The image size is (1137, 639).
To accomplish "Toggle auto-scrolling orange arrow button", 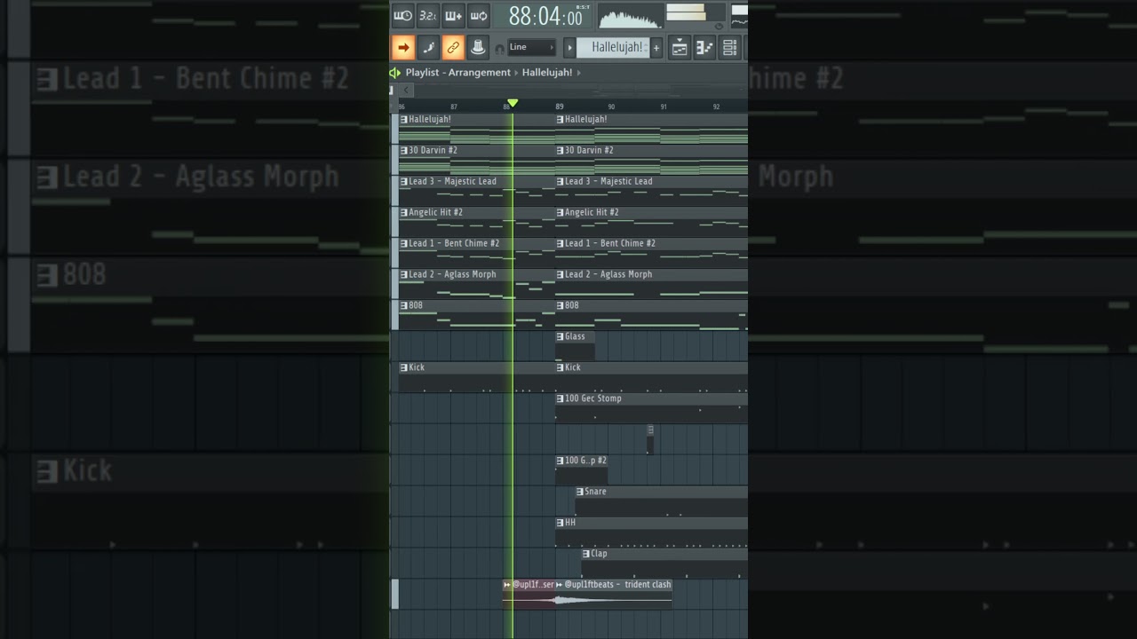I will coord(402,47).
